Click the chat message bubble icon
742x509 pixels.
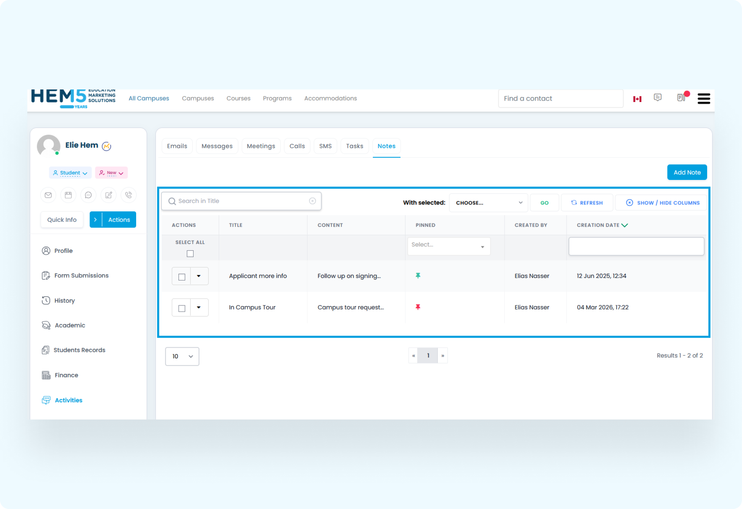[x=88, y=195]
